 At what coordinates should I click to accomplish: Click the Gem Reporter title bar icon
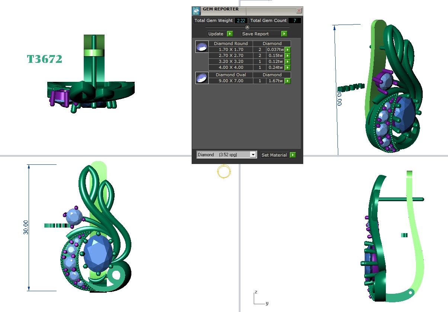tap(196, 11)
